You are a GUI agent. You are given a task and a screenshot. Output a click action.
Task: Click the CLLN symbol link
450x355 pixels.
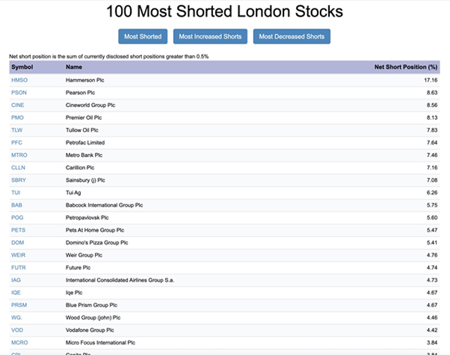coord(18,168)
